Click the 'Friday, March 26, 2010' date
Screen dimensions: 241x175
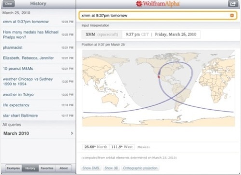click(x=175, y=34)
